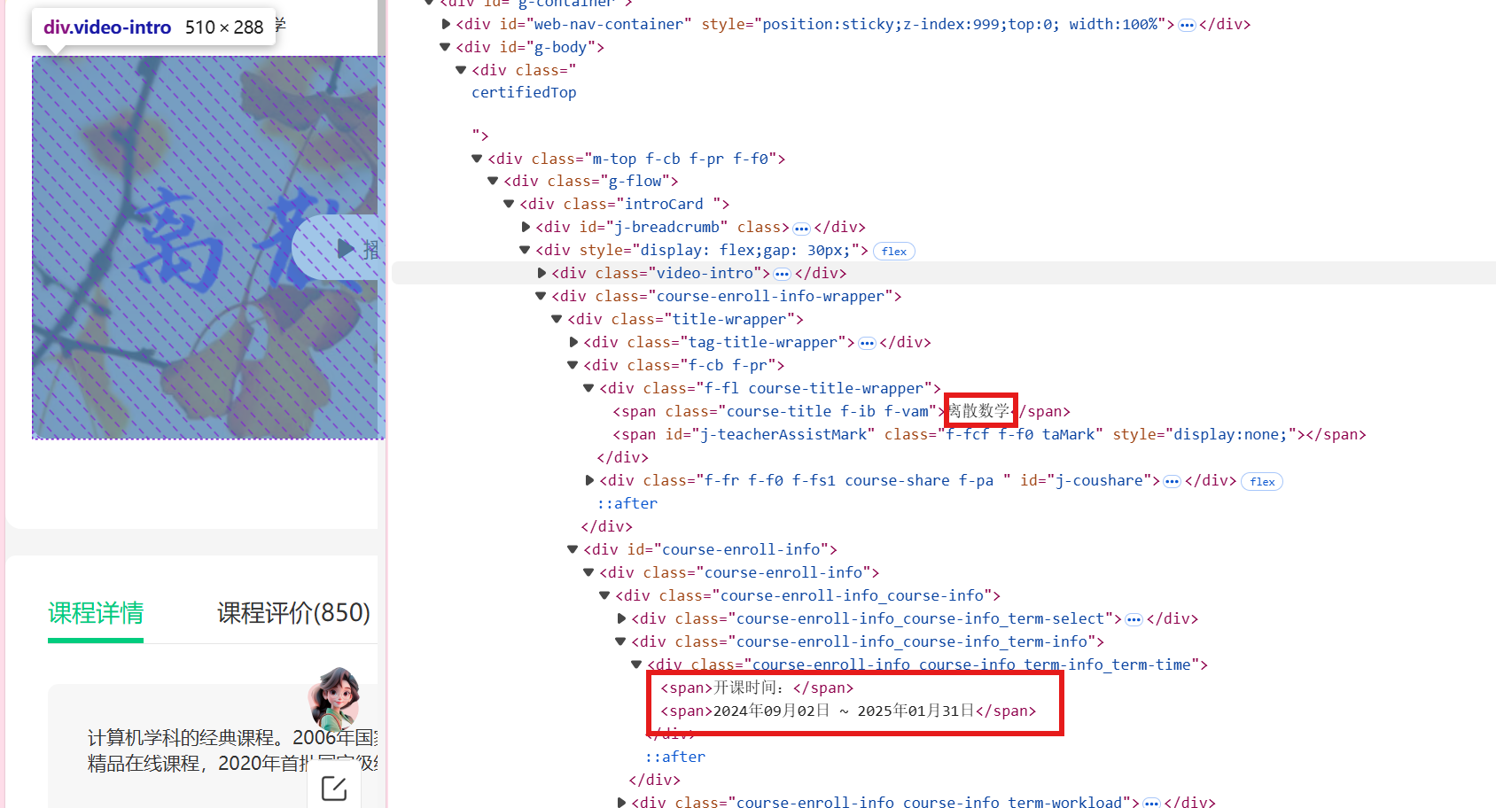1496x808 pixels.
Task: Expand the tag-title-wrapper div node
Action: point(573,342)
